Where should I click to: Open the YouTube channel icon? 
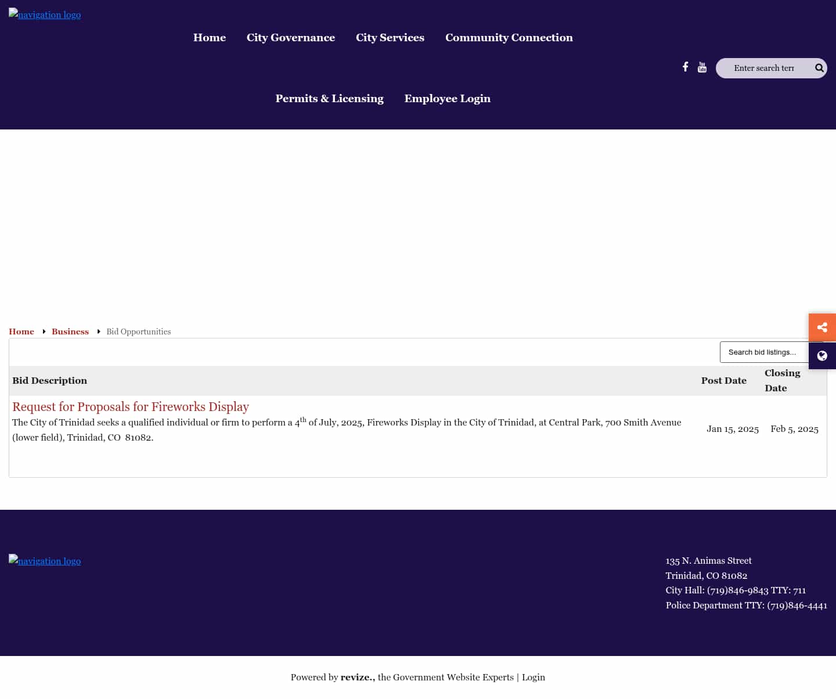click(x=702, y=67)
